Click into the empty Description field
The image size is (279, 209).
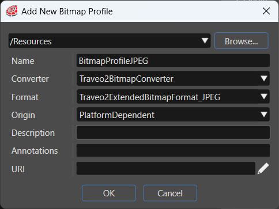pos(173,132)
